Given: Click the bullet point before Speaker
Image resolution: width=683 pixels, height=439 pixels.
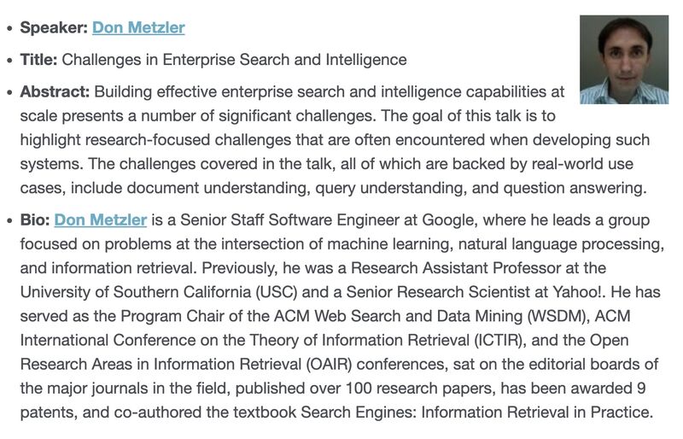Looking at the screenshot, I should click(x=9, y=28).
